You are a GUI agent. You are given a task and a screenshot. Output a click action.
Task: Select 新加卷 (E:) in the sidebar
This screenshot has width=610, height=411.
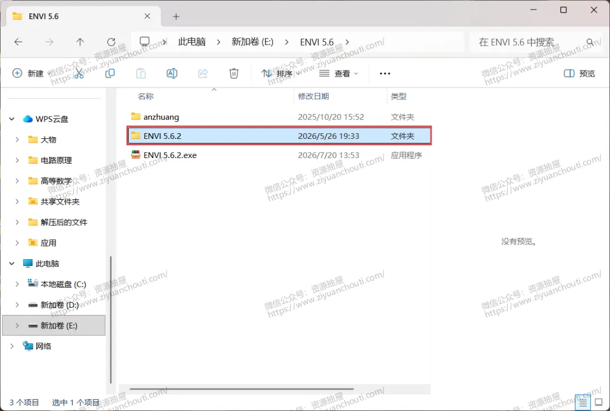(x=54, y=325)
